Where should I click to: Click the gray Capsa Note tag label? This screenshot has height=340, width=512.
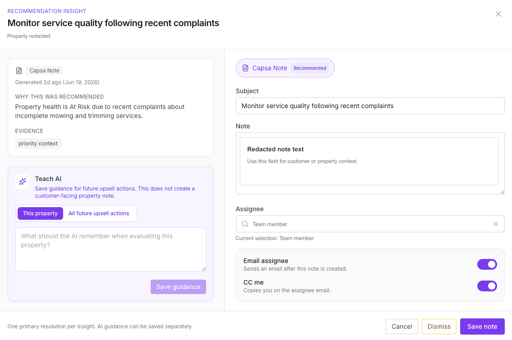pyautogui.click(x=44, y=71)
